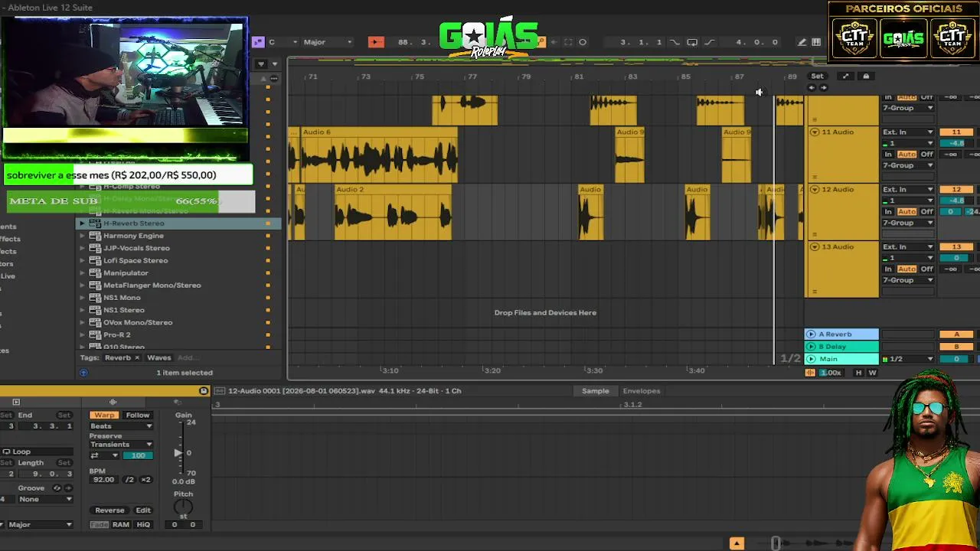Image resolution: width=980 pixels, height=551 pixels.
Task: Toggle the HiQ button
Action: coord(143,525)
